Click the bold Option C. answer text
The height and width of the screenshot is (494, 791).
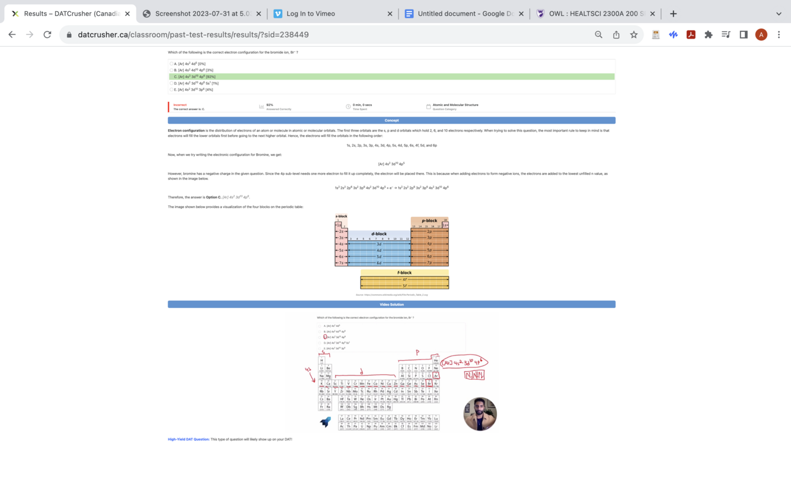(x=213, y=197)
